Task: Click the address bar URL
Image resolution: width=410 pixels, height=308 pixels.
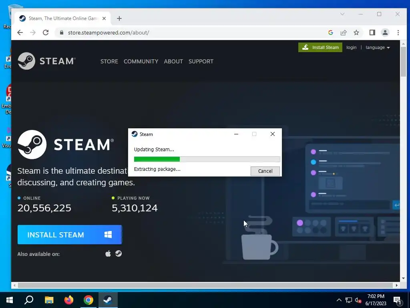Action: pos(108,32)
